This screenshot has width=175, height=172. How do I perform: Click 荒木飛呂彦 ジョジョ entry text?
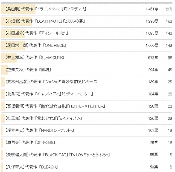[51, 82]
